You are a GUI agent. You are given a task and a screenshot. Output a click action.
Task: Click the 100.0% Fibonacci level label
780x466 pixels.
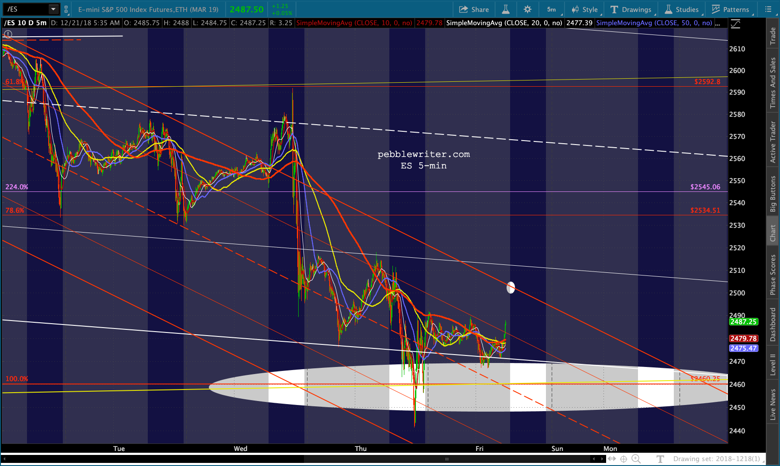tap(17, 379)
